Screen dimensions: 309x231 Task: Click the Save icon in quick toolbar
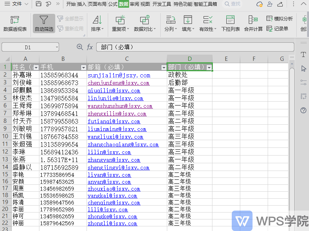click(39, 4)
